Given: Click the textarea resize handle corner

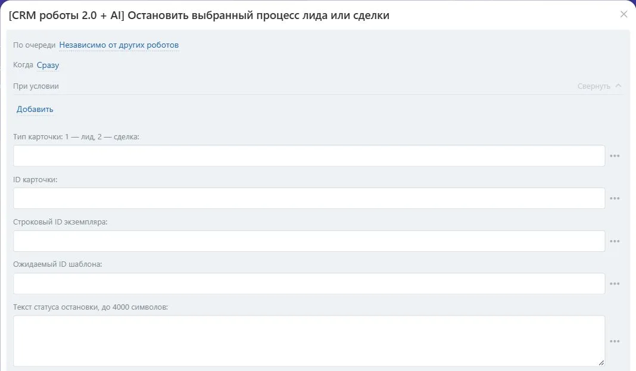Looking at the screenshot, I should 601,363.
